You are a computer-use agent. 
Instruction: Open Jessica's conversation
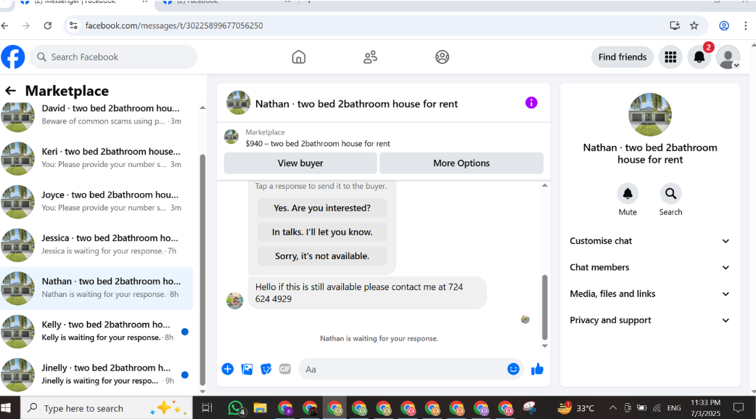coord(96,245)
